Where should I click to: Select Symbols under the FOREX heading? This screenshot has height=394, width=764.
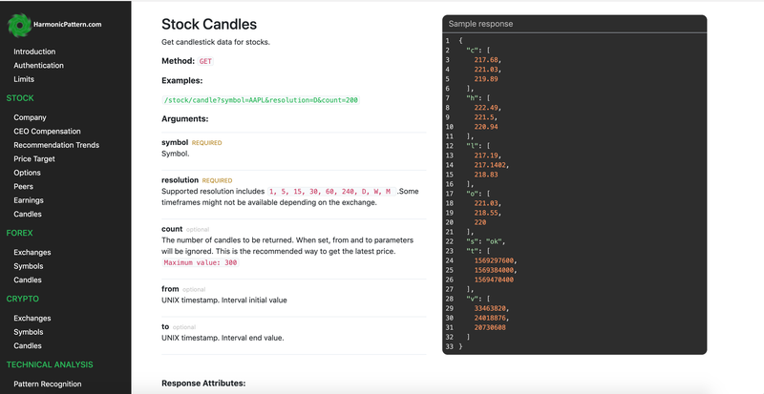(x=29, y=266)
